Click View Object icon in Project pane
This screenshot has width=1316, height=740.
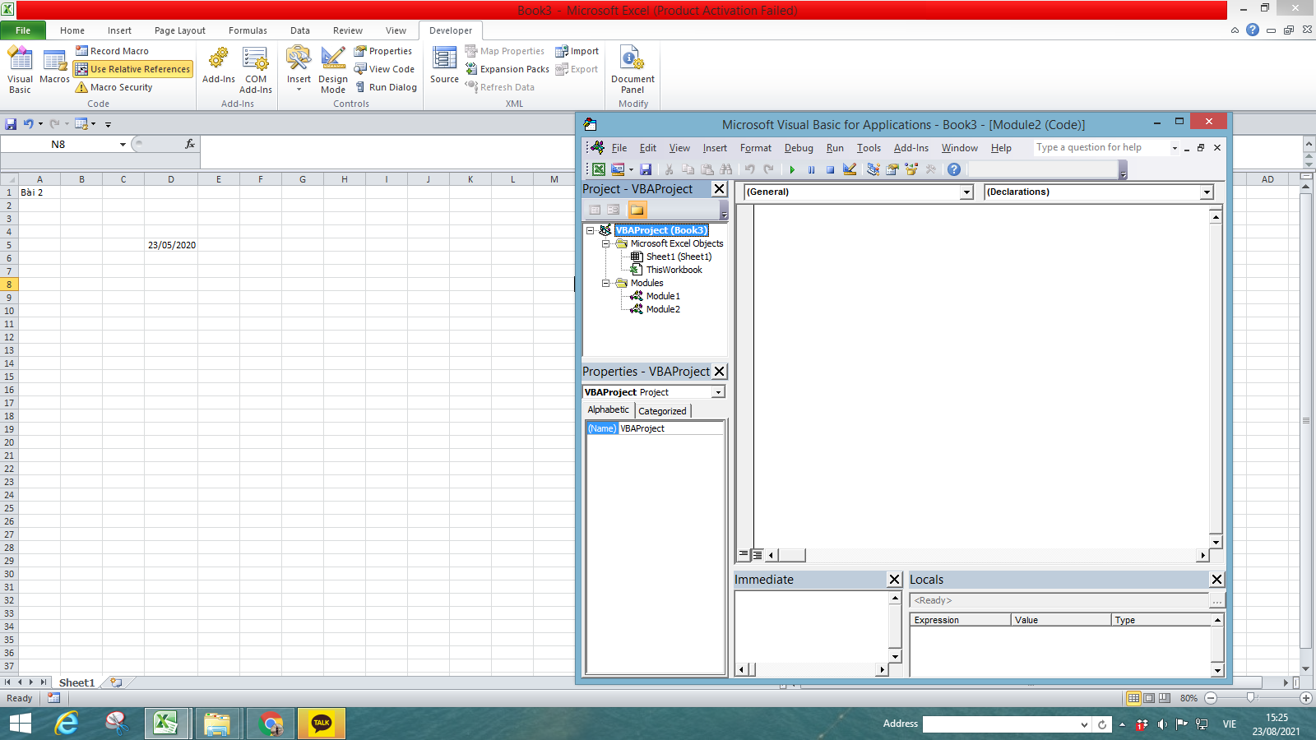point(614,210)
